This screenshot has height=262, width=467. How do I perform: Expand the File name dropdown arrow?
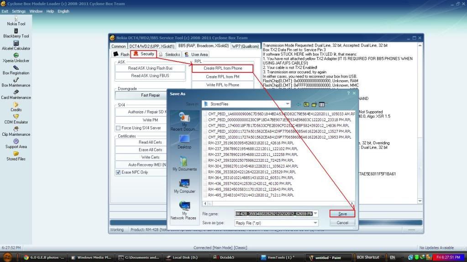[x=315, y=214]
